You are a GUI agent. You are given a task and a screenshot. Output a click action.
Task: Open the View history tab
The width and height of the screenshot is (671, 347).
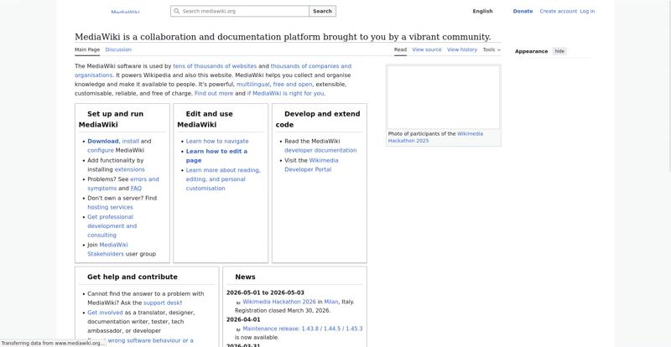[x=462, y=49]
